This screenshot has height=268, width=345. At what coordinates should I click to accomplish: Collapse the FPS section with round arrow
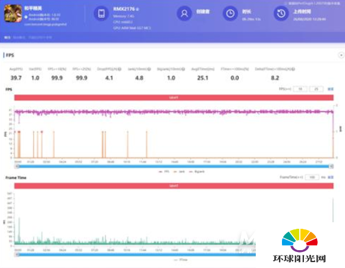coord(341,55)
